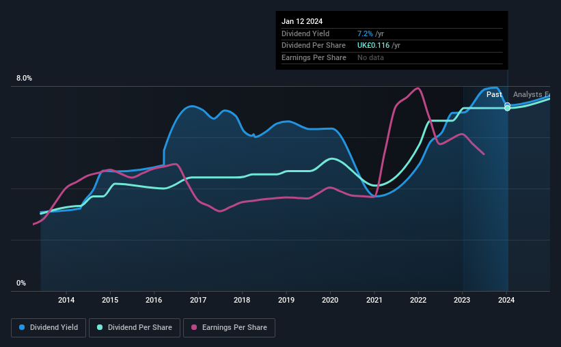
Task: Click the 2024 x-axis year label
Action: [506, 300]
